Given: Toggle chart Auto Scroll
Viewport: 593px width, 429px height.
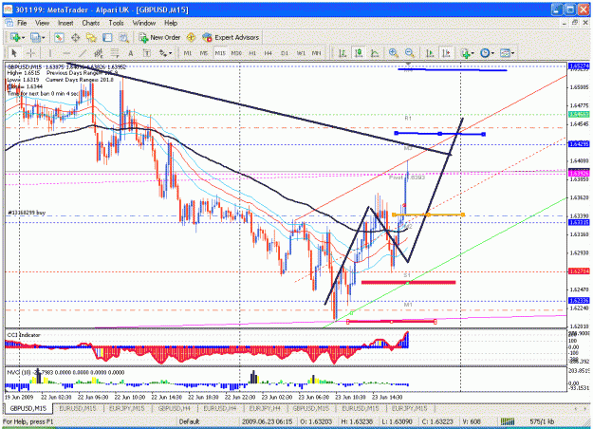Looking at the screenshot, I should [430, 53].
